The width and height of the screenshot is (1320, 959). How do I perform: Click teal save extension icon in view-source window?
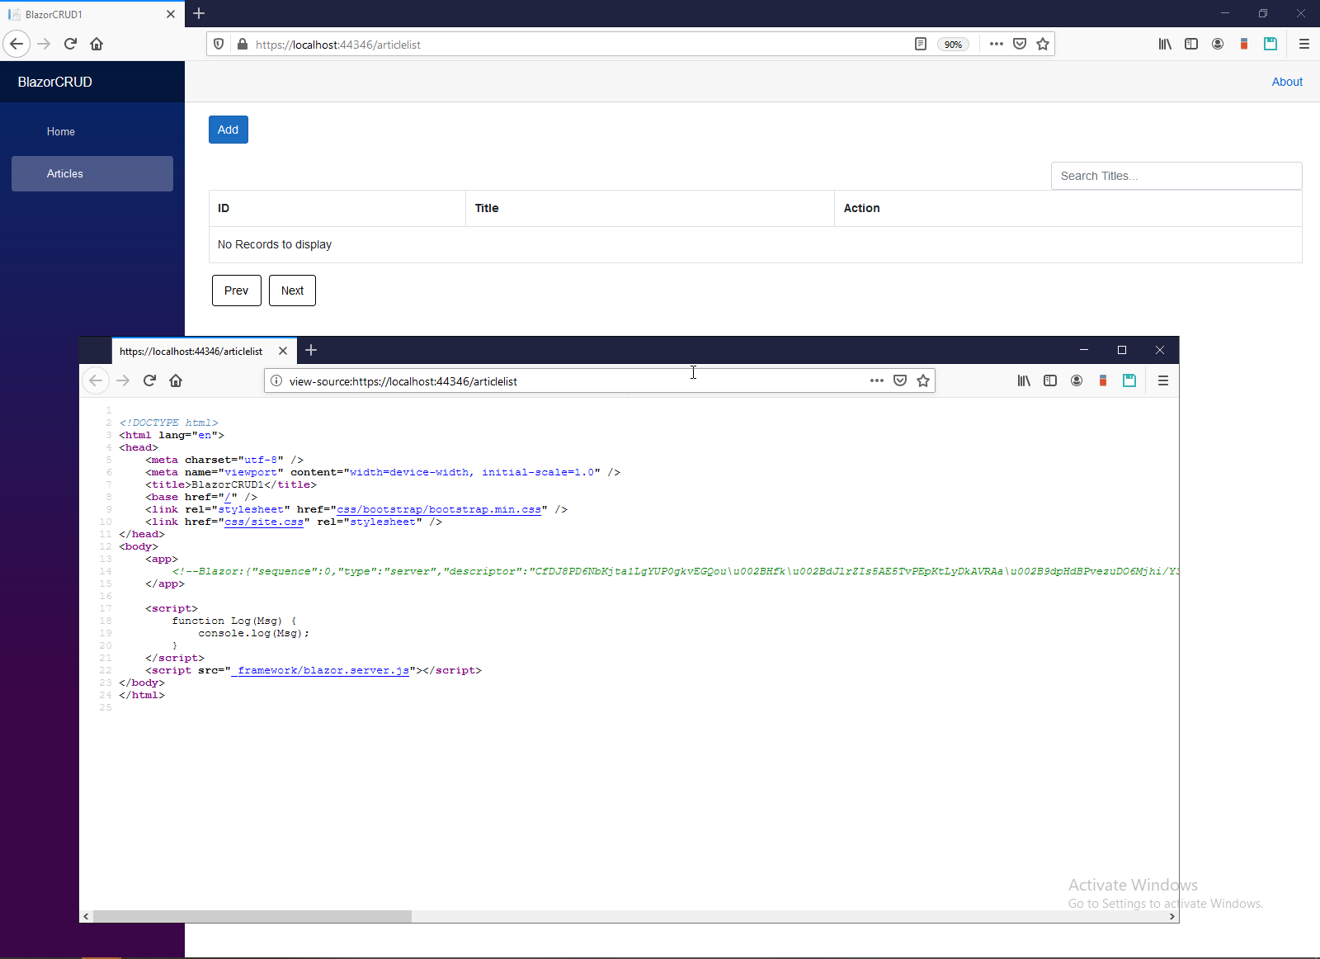[1129, 380]
